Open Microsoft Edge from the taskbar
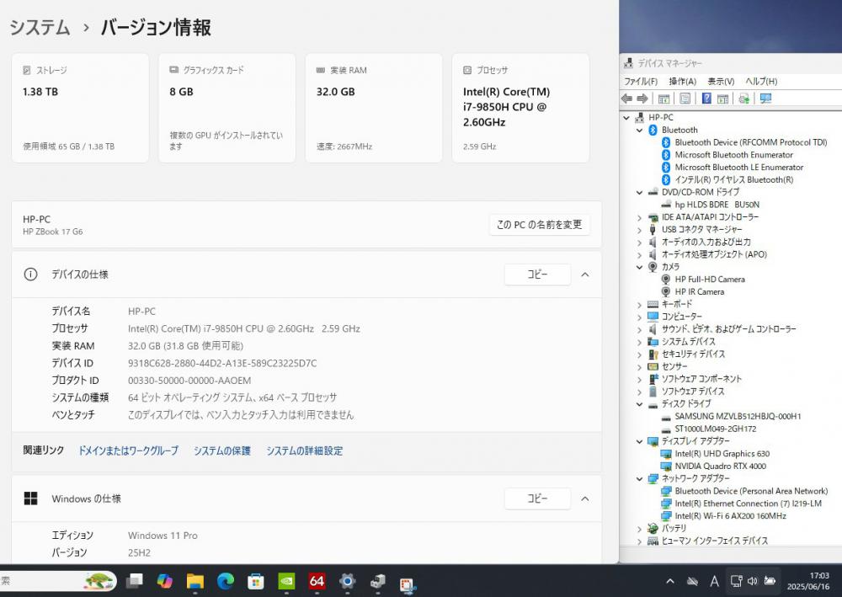The image size is (842, 597). [x=226, y=581]
